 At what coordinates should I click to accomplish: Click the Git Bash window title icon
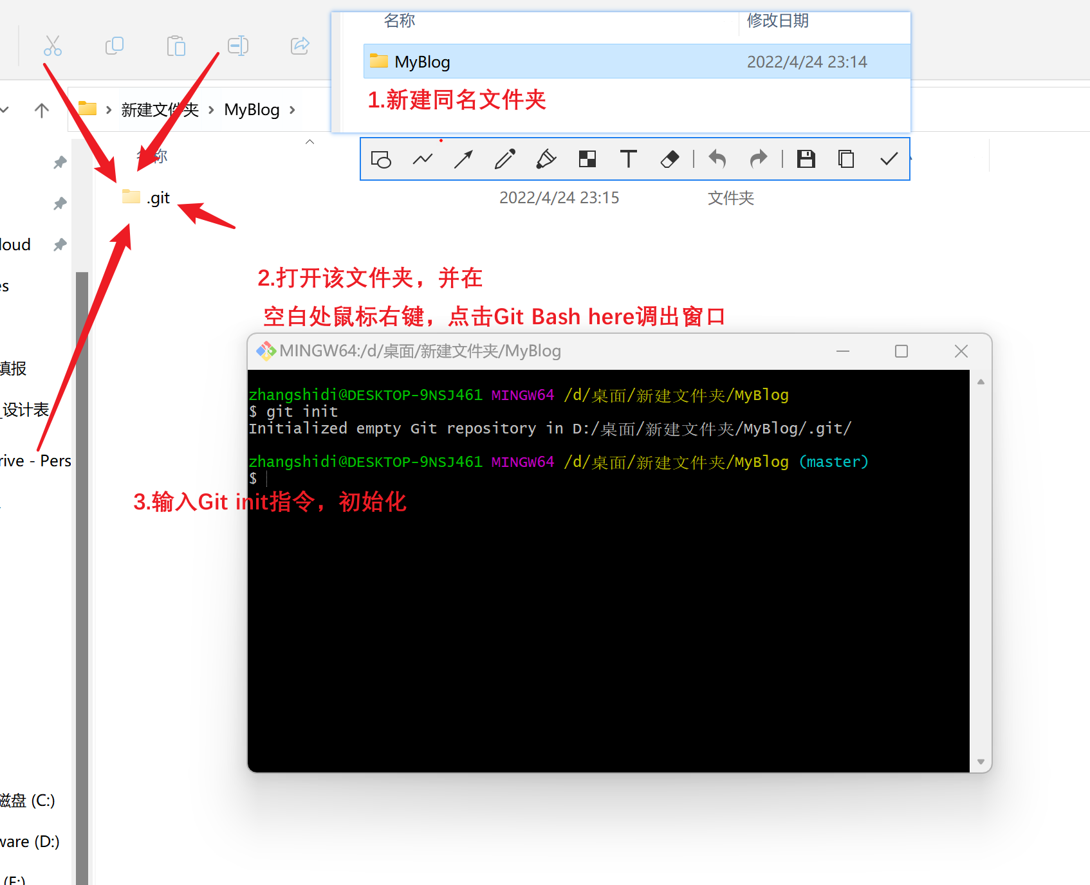coord(266,351)
